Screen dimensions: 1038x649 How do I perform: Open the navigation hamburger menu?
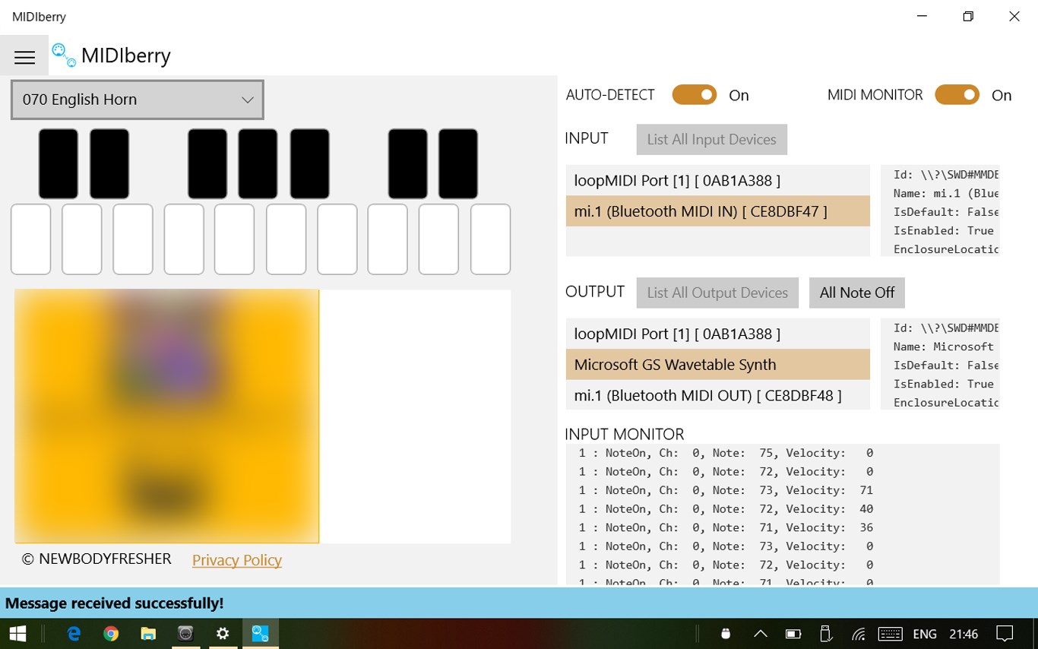point(24,57)
